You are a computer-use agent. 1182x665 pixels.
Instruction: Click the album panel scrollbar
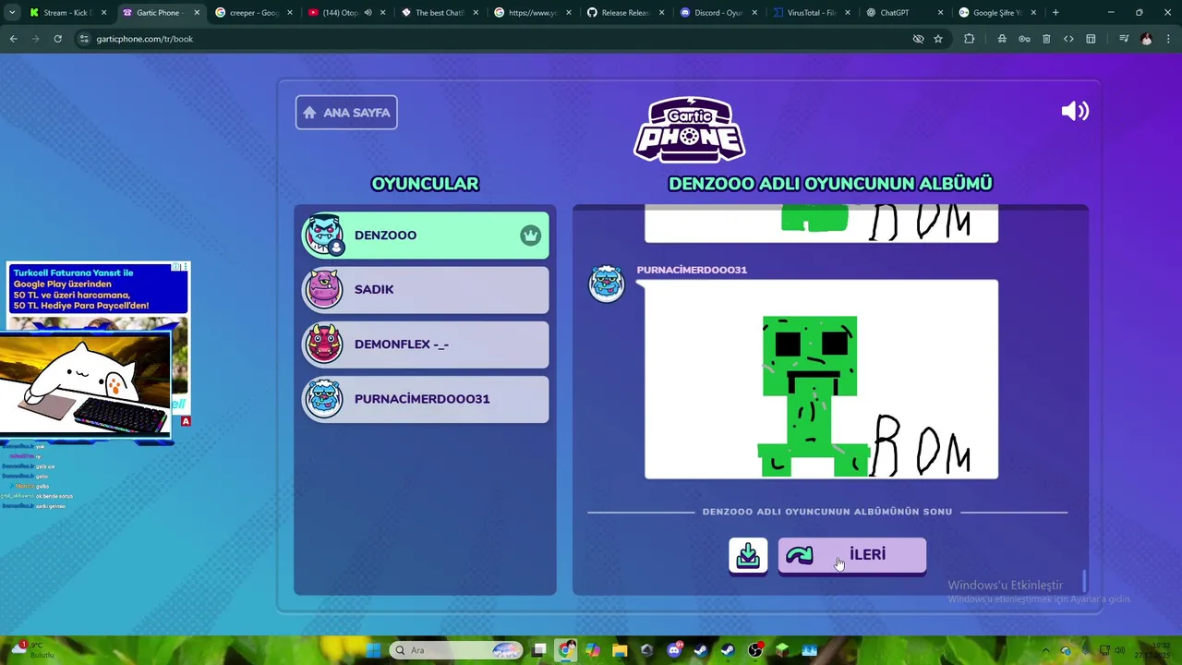pos(1084,580)
